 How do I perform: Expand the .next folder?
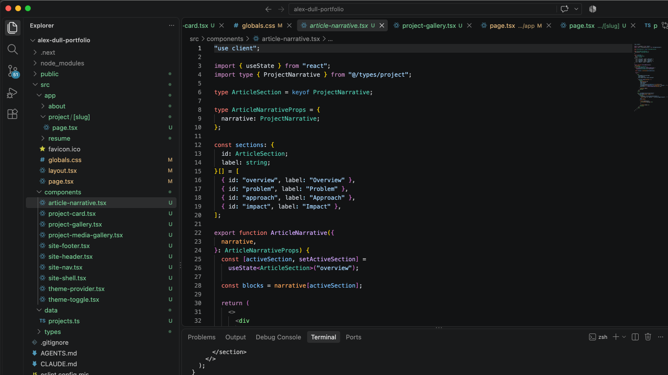35,52
